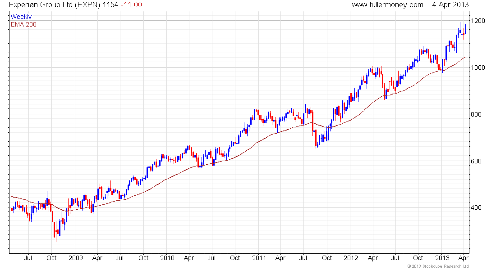Click the red price change '-11.00'

[x=131, y=5]
